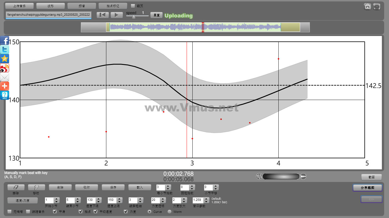
Task: Click the speed slider handle
Action: [x=133, y=17]
